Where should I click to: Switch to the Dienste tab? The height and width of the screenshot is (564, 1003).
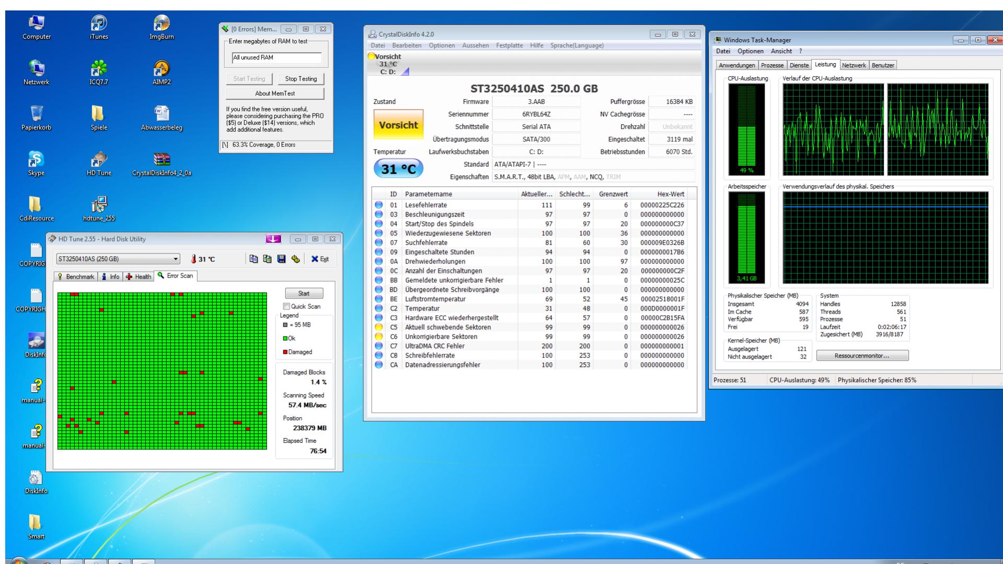pyautogui.click(x=799, y=65)
